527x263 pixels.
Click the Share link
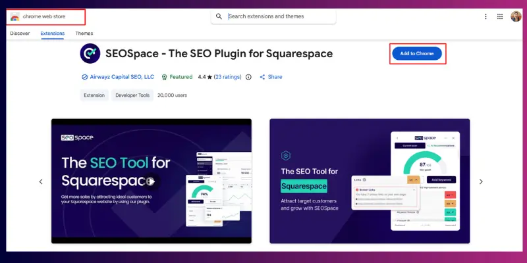(x=275, y=77)
